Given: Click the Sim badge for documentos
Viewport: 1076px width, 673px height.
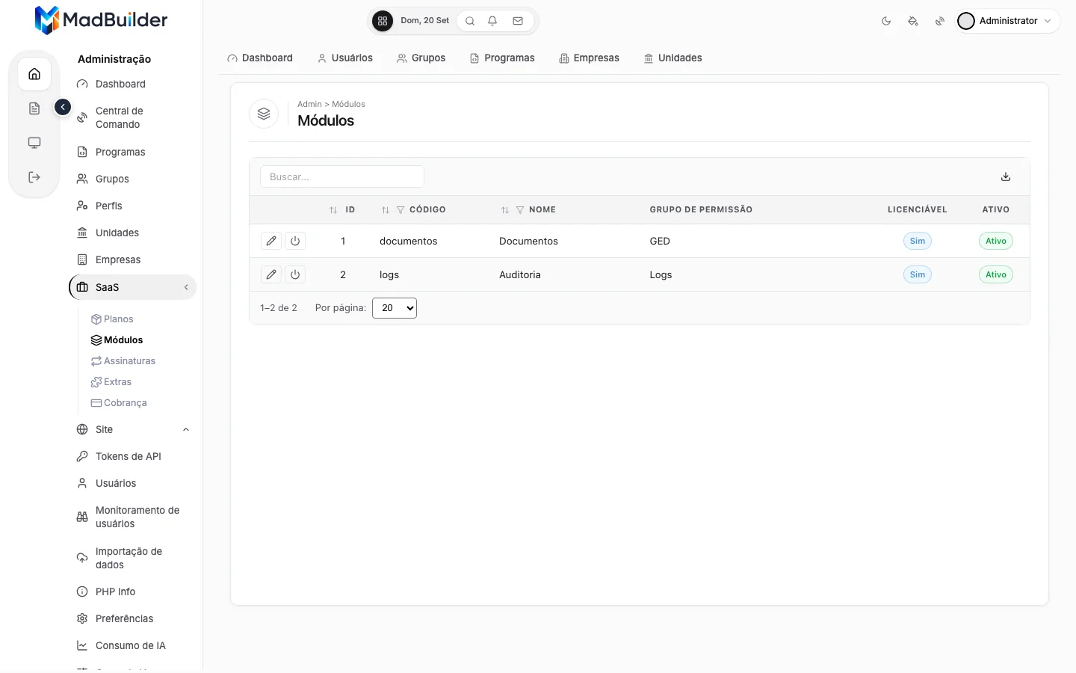Looking at the screenshot, I should 918,241.
